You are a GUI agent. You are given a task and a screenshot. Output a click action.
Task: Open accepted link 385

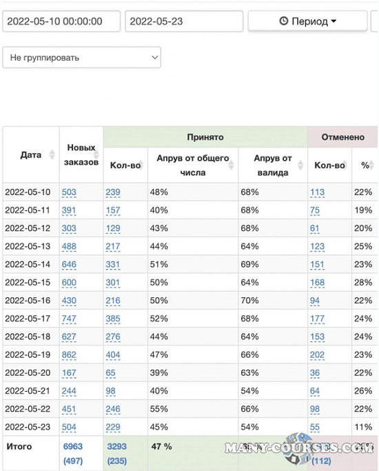(113, 318)
